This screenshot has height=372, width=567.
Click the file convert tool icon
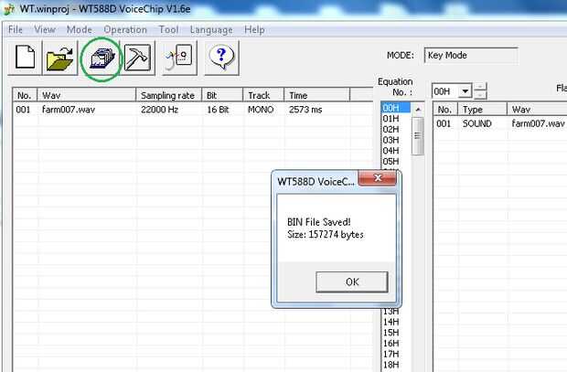point(179,58)
